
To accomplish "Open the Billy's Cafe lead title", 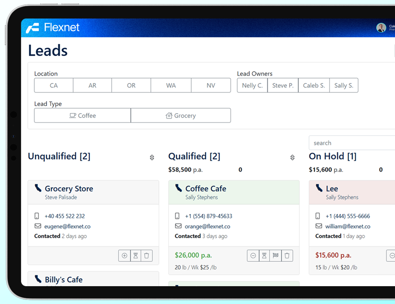I will point(64,280).
